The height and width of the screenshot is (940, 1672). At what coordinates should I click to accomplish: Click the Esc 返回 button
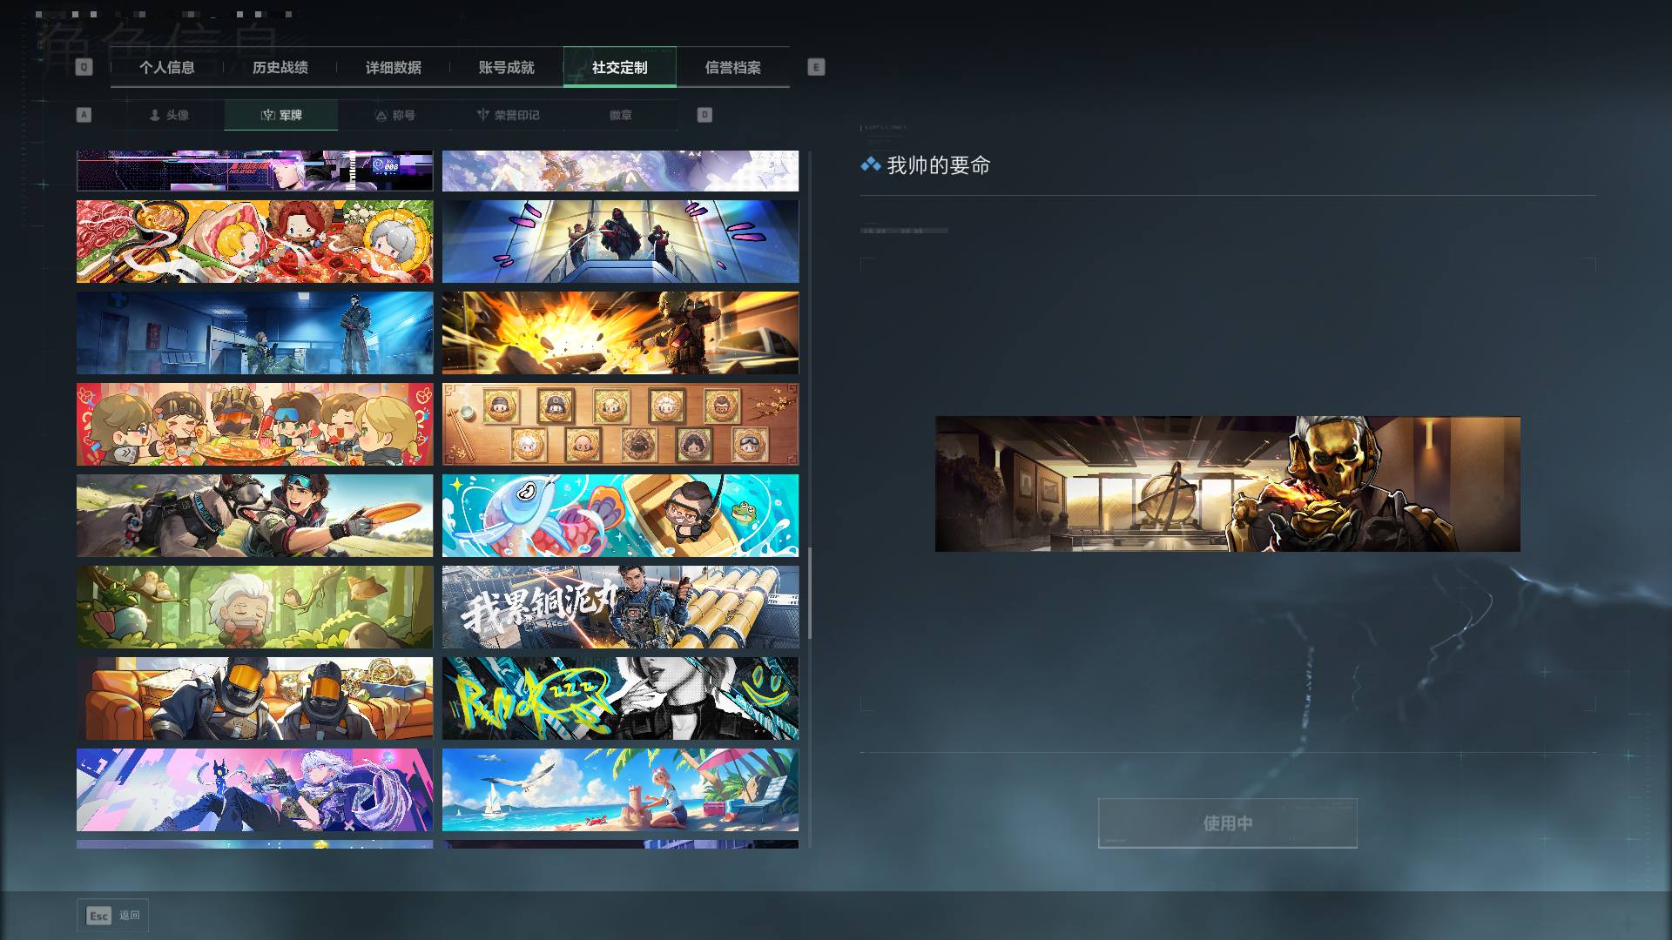point(112,916)
